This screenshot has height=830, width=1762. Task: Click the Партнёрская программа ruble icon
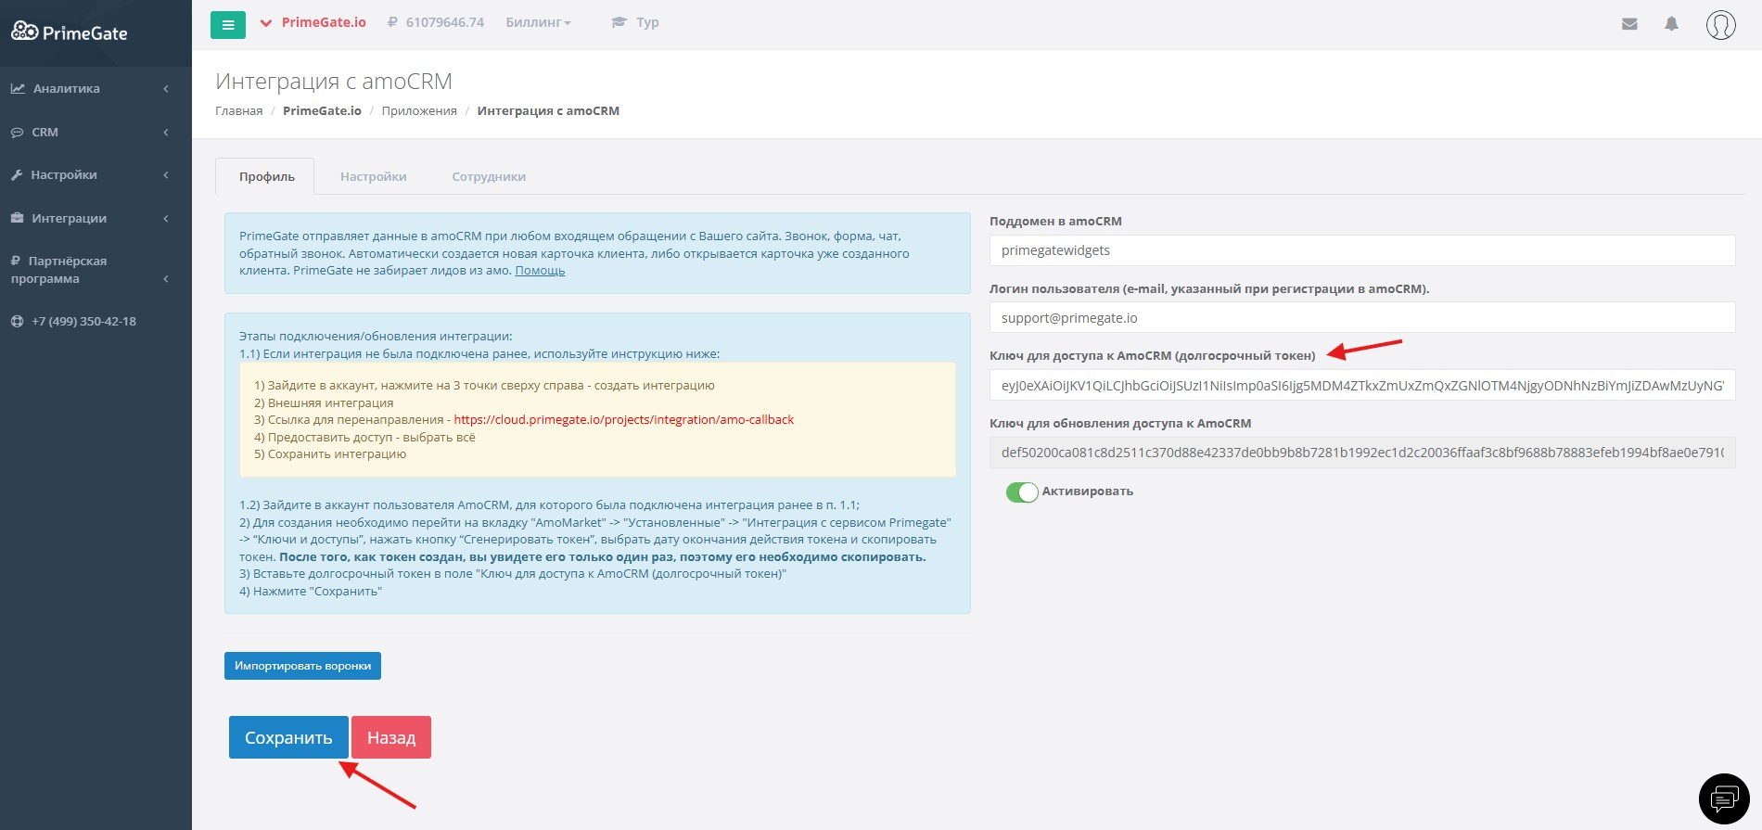pyautogui.click(x=16, y=262)
